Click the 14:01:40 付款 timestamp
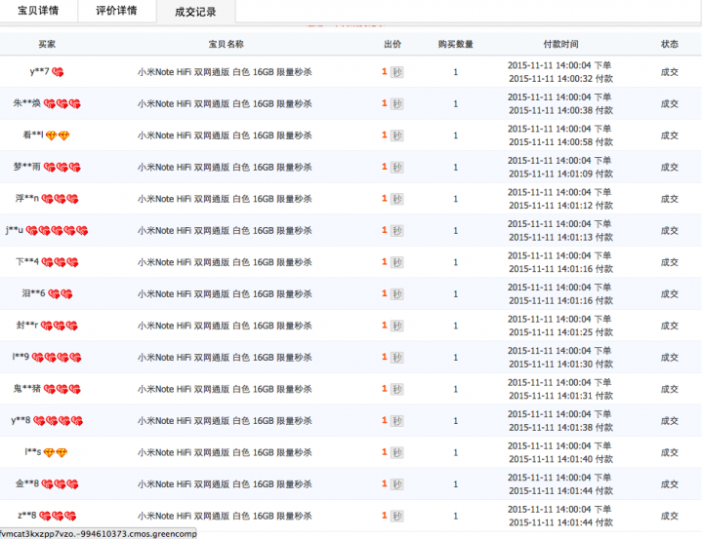The height and width of the screenshot is (539, 703). (x=560, y=459)
